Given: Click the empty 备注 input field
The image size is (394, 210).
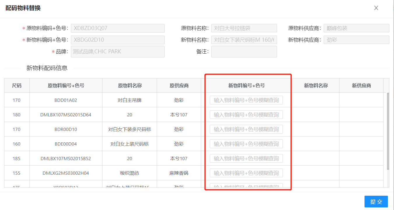Looking at the screenshot, I should pyautogui.click(x=244, y=52).
